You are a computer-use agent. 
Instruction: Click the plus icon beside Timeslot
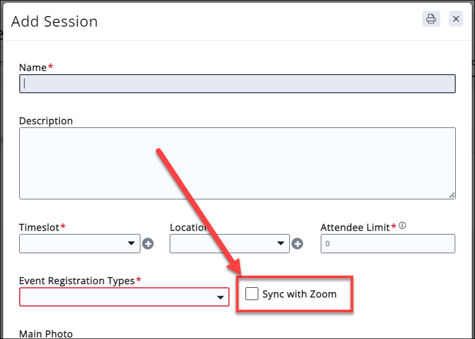[148, 244]
